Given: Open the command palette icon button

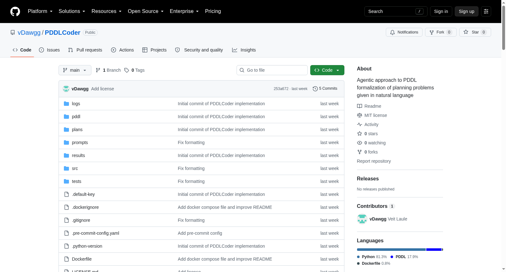Looking at the screenshot, I should 486,11.
